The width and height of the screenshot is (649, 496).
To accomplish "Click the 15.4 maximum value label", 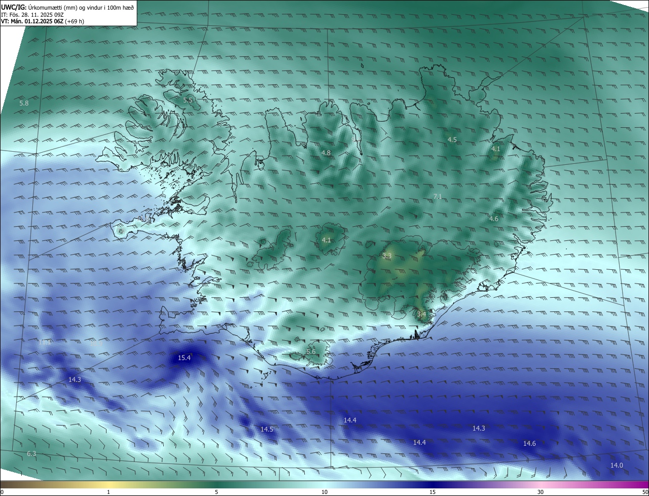I will point(184,358).
